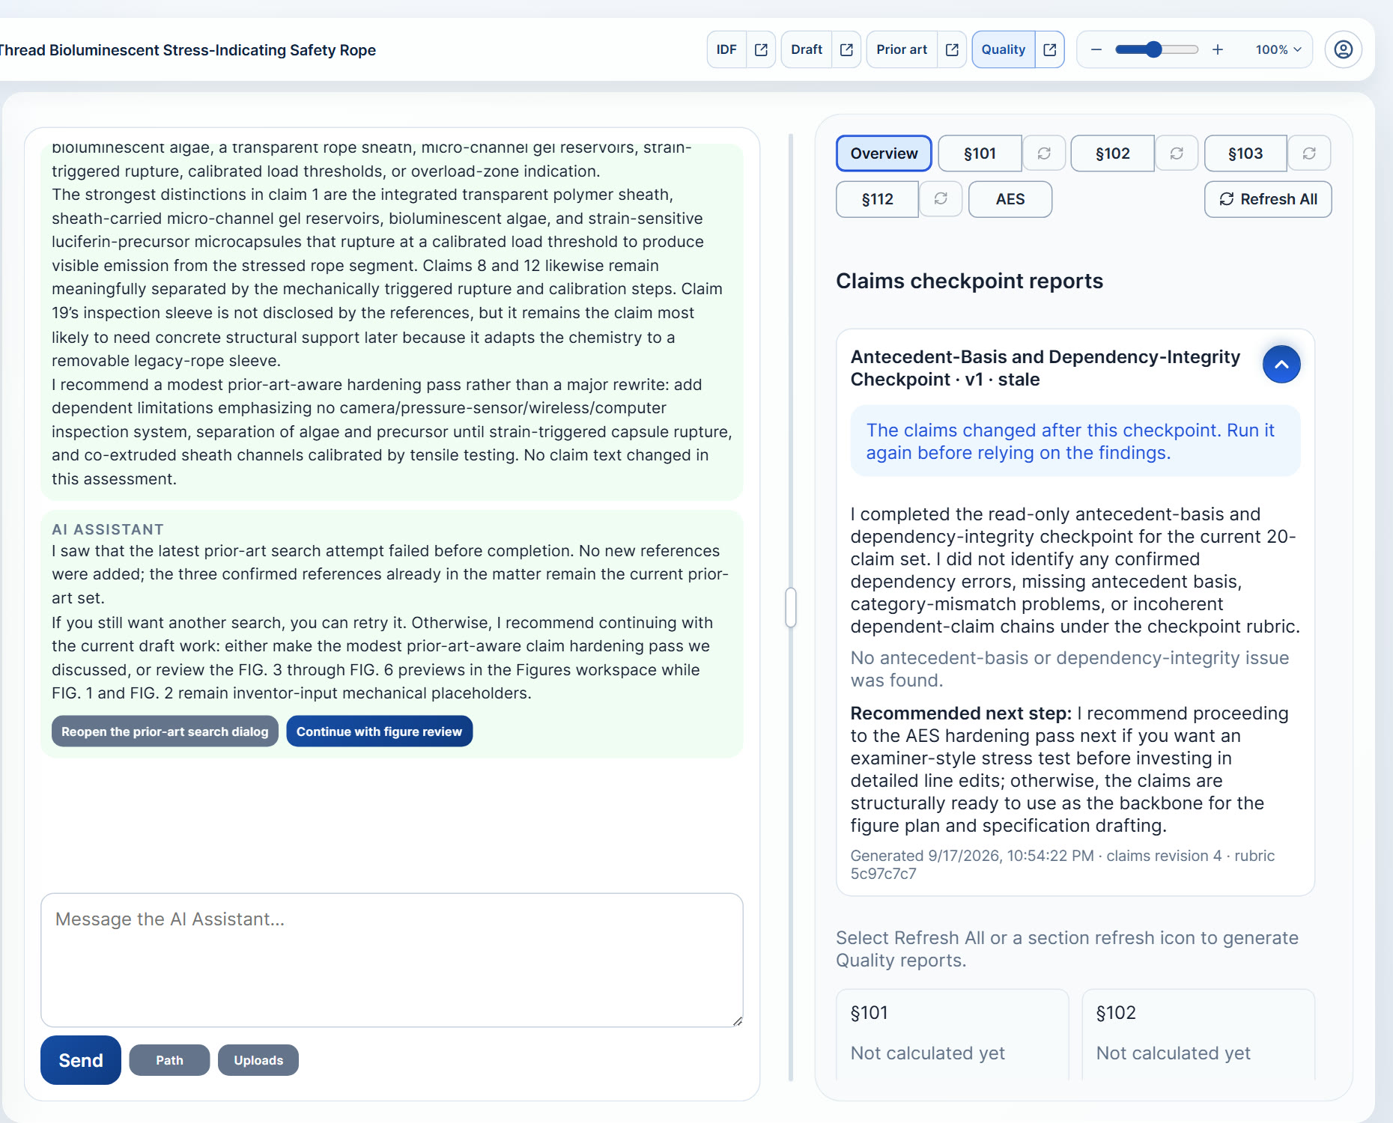Click the zoom out minus icon
1393x1123 pixels.
click(1096, 49)
